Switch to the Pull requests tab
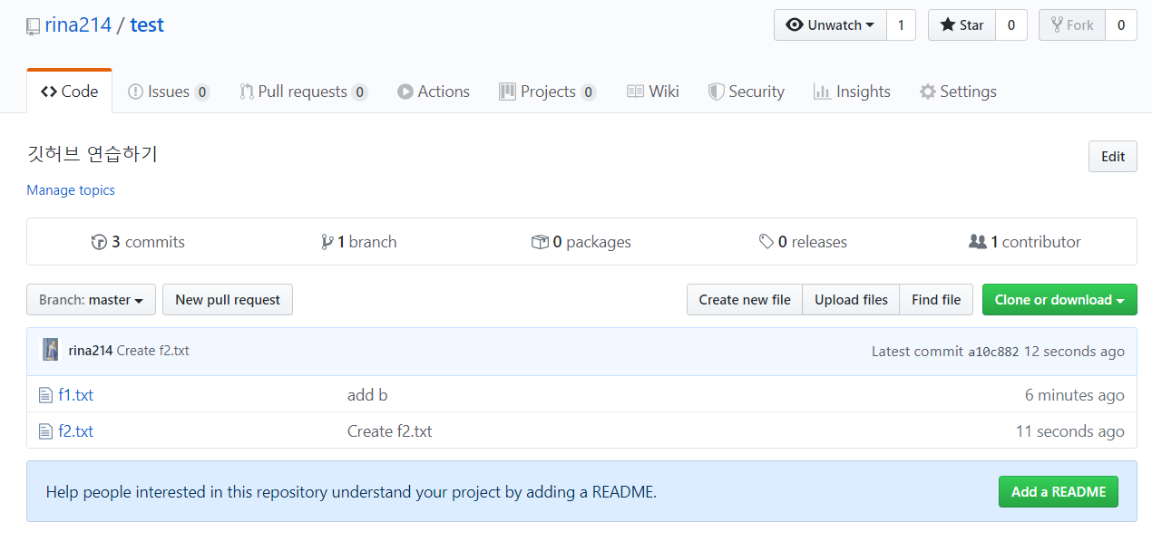 point(303,92)
